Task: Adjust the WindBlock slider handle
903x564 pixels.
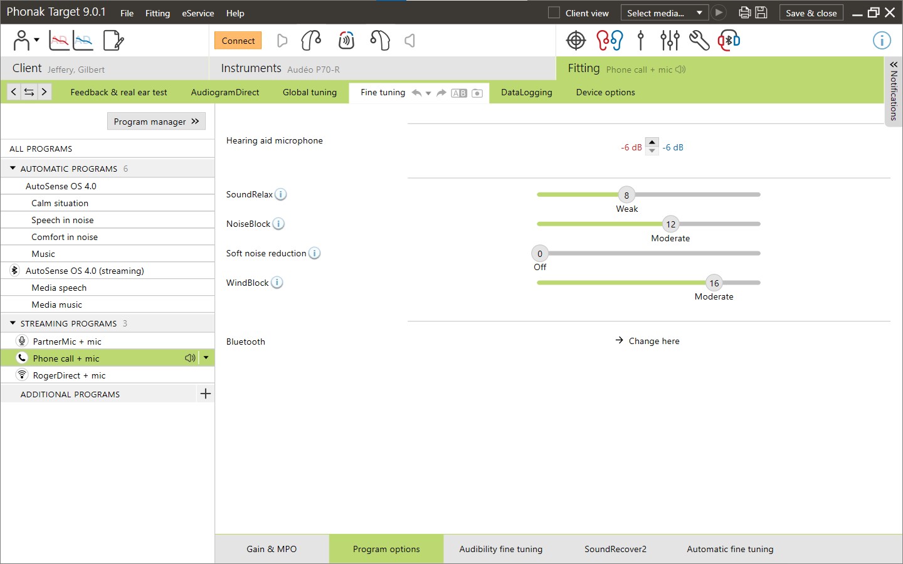Action: pyautogui.click(x=714, y=283)
